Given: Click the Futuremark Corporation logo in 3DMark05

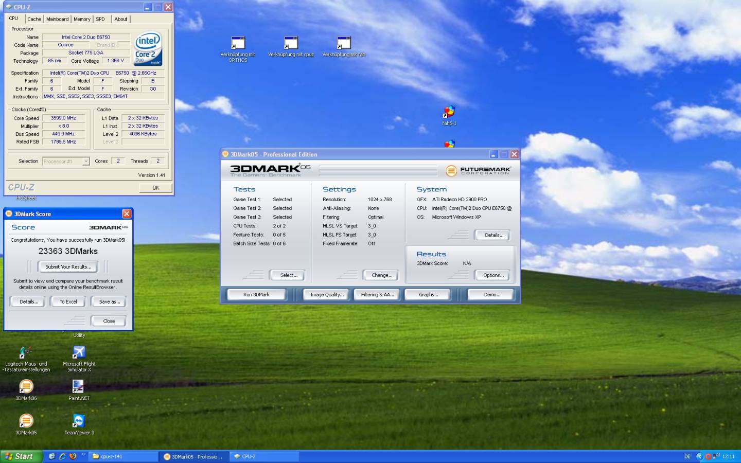Looking at the screenshot, I should coord(479,170).
